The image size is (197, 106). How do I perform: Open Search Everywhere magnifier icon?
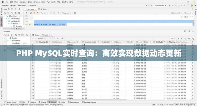tap(189, 6)
